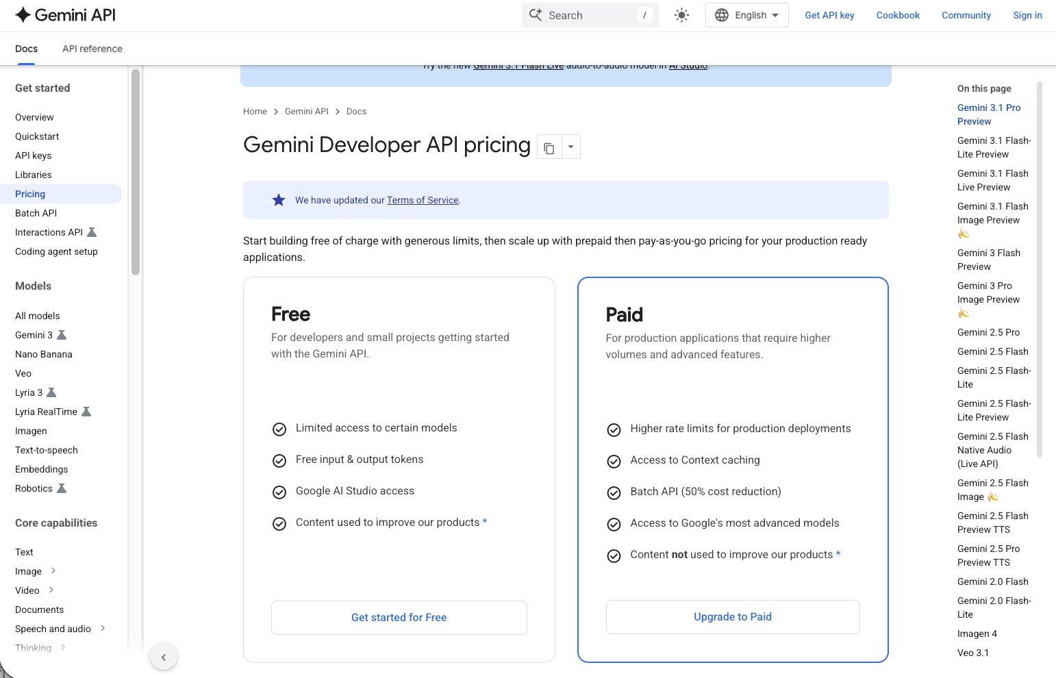Click checkmark icon for Google AI Studio access

[279, 492]
